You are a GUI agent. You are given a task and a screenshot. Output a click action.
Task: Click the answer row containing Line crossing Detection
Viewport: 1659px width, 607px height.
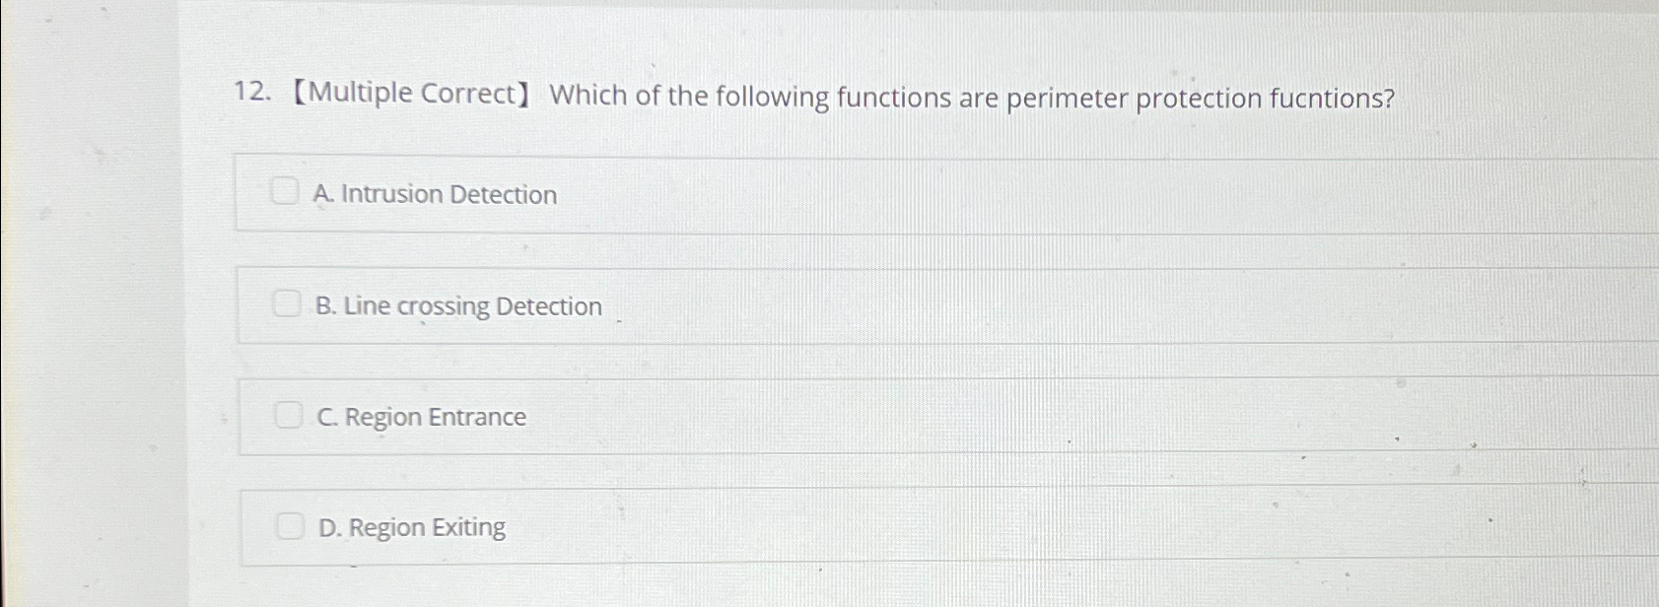click(690, 304)
